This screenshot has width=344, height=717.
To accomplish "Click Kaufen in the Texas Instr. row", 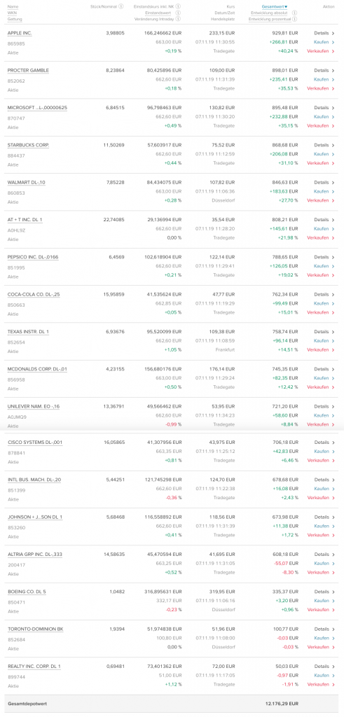I will tap(324, 341).
